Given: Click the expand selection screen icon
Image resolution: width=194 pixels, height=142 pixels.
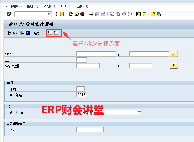Looking at the screenshot, I should pyautogui.click(x=49, y=33).
